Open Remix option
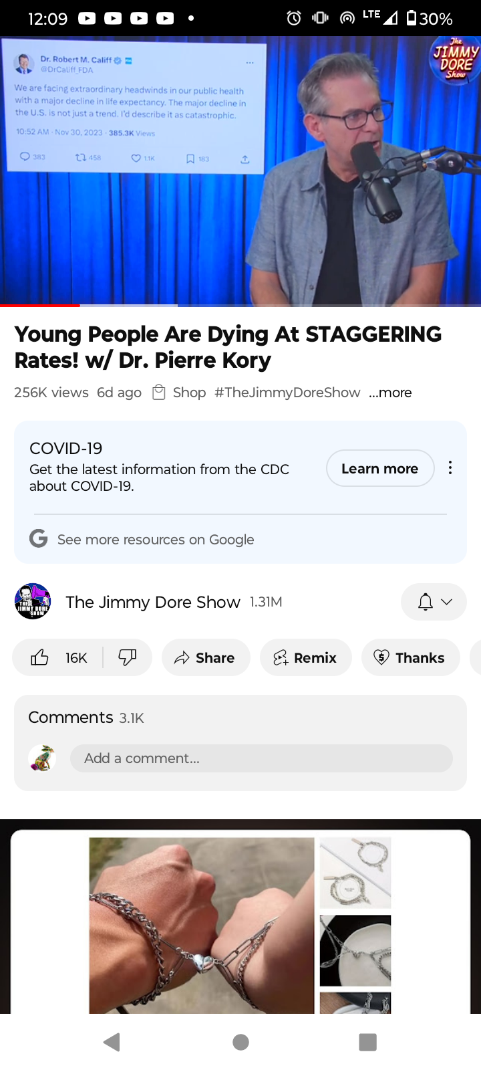Image resolution: width=481 pixels, height=1070 pixels. [x=305, y=657]
